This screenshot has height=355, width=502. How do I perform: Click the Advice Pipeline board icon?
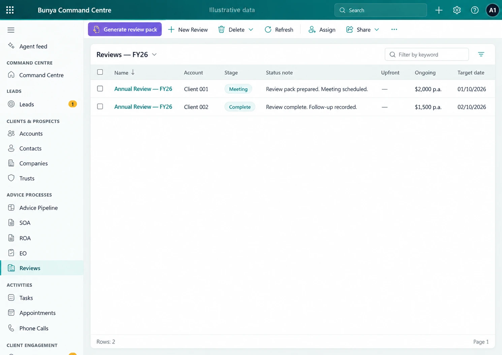click(x=11, y=208)
